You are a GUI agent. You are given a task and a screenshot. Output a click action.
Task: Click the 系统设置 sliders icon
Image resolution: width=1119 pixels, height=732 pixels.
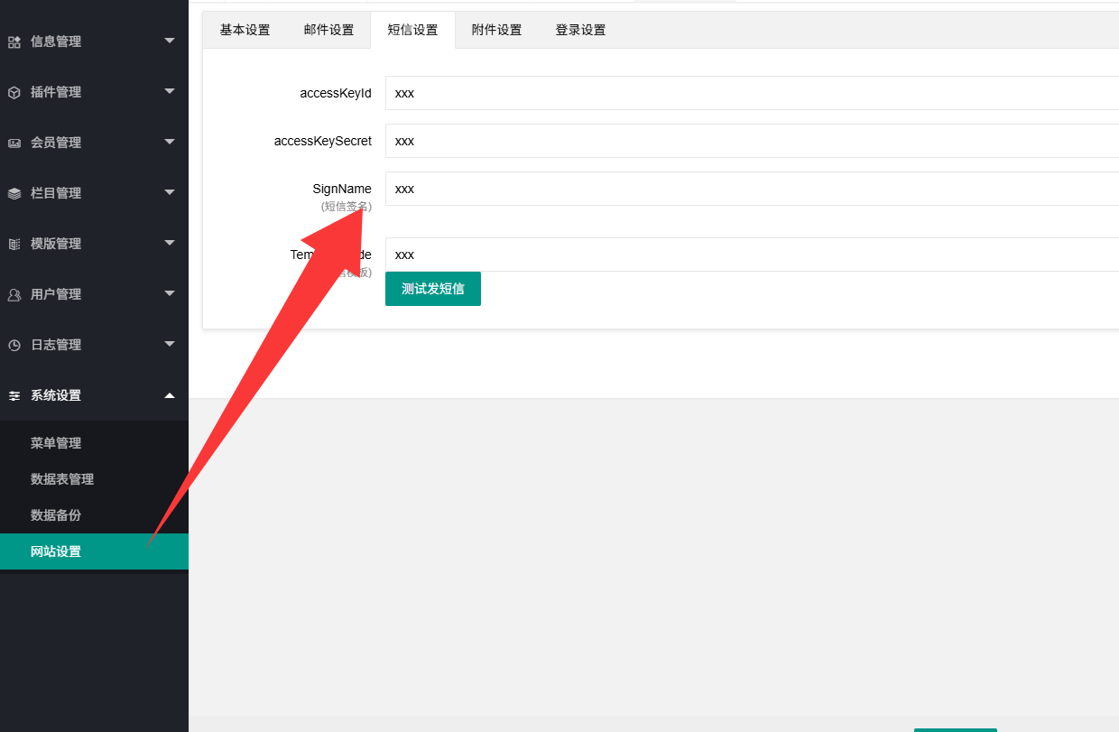[x=14, y=395]
